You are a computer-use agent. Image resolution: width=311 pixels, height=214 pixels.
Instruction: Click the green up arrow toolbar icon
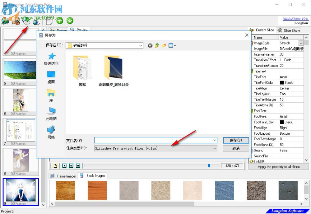click(x=59, y=21)
